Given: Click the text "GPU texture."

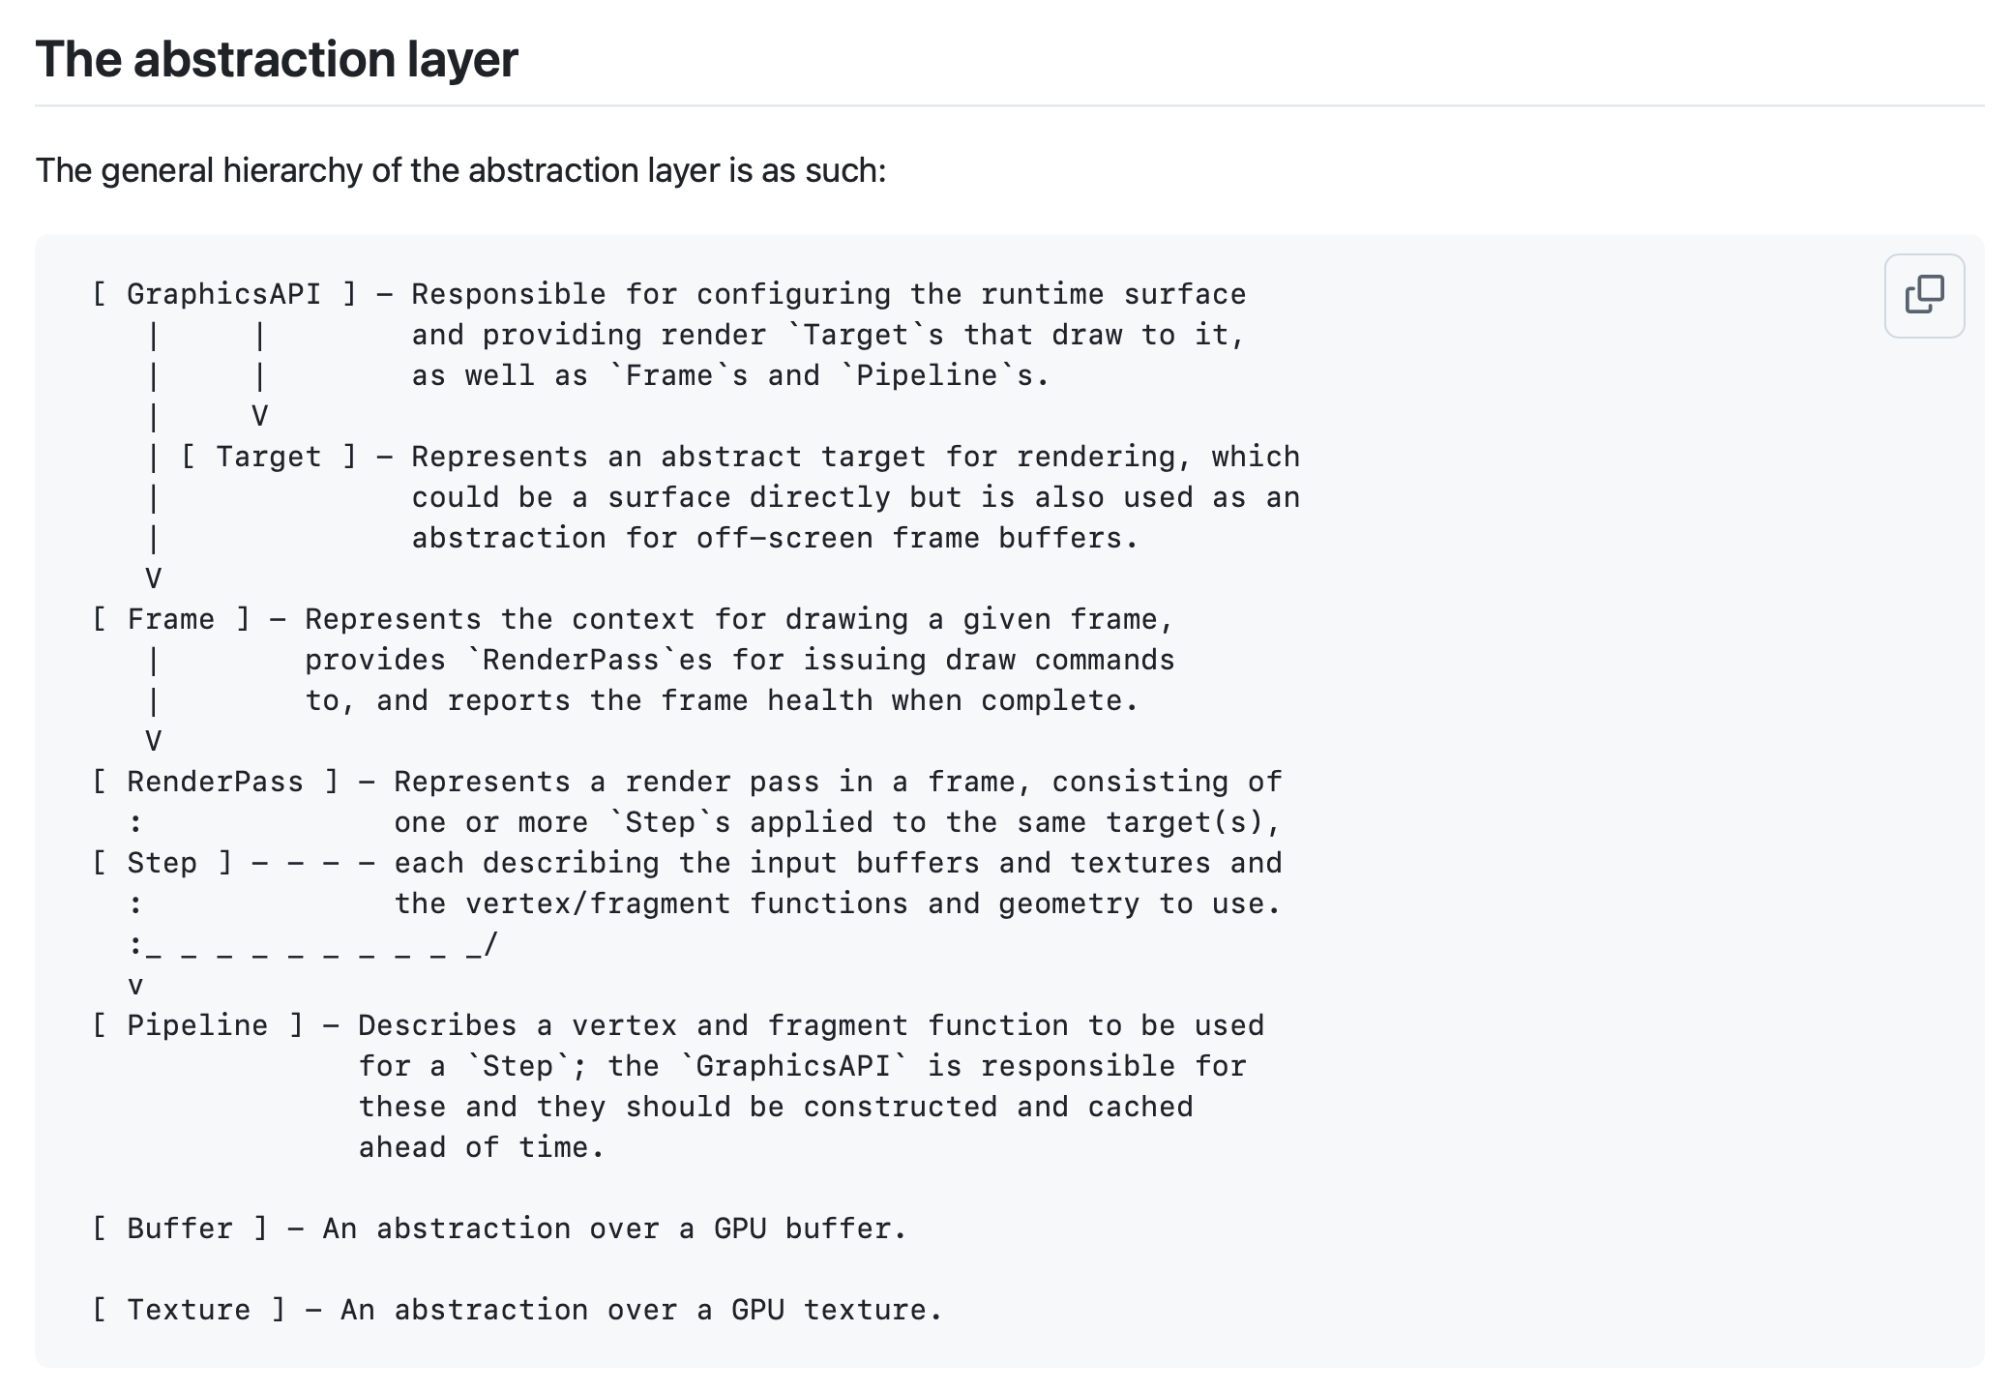Looking at the screenshot, I should 837,1310.
